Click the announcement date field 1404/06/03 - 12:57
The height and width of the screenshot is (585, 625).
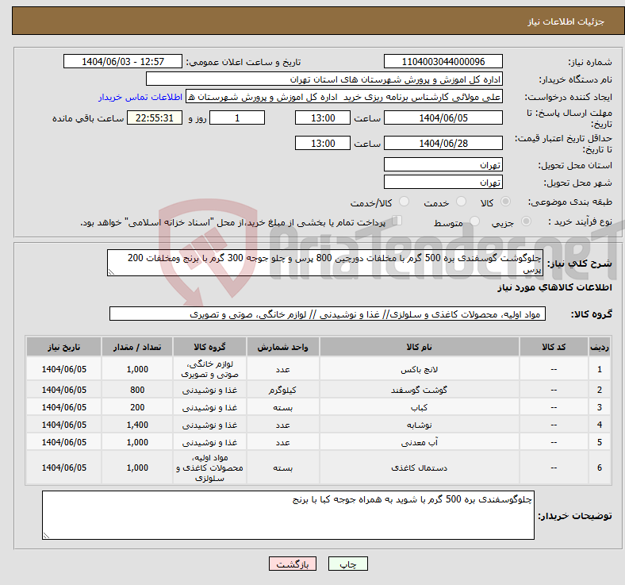[x=123, y=61]
